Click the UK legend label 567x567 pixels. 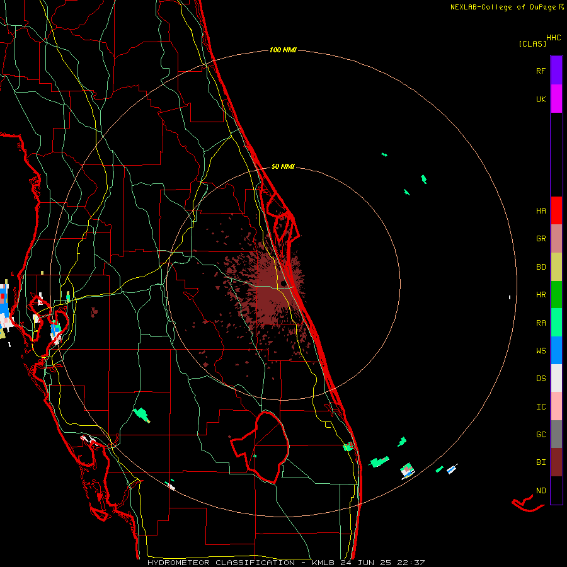541,100
